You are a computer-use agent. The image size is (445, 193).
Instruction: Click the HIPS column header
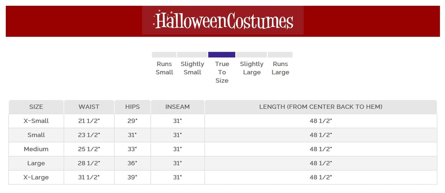pyautogui.click(x=132, y=107)
